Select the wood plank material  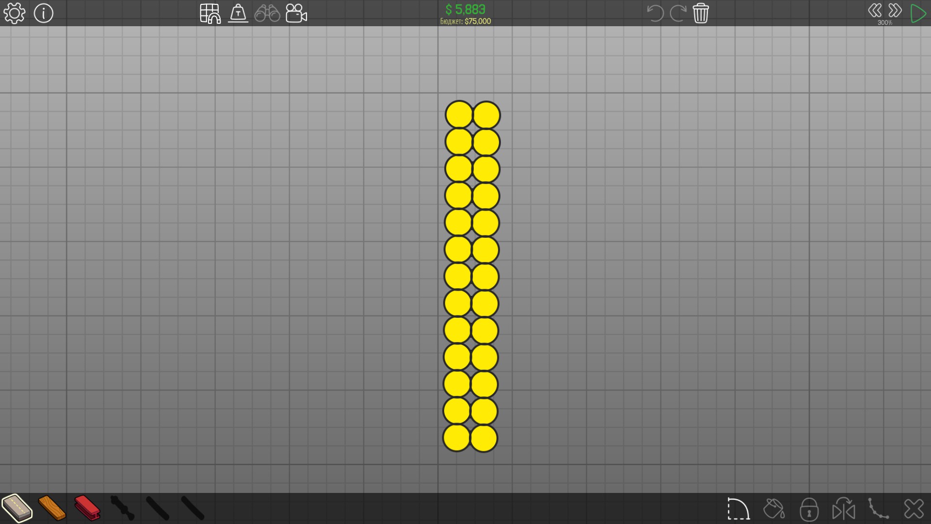(52, 508)
